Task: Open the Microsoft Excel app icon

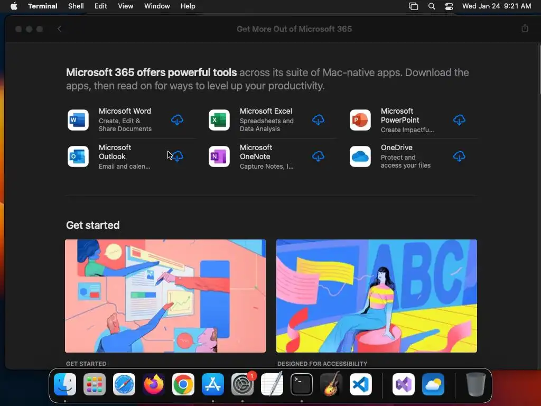Action: [x=219, y=120]
